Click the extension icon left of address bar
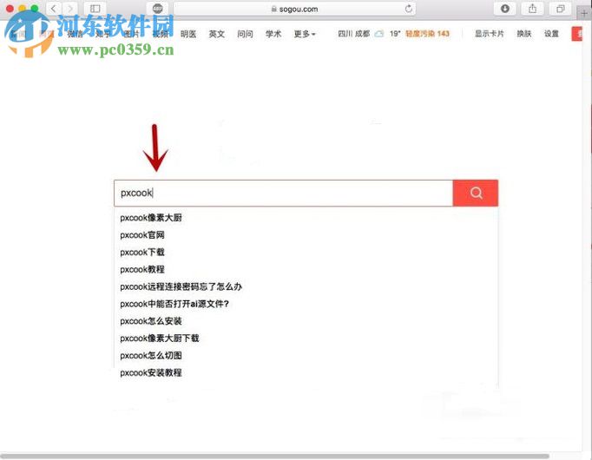Image resolution: width=592 pixels, height=460 pixels. 157,9
